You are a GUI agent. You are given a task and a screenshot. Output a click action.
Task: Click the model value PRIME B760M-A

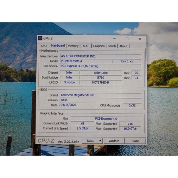point(86,61)
